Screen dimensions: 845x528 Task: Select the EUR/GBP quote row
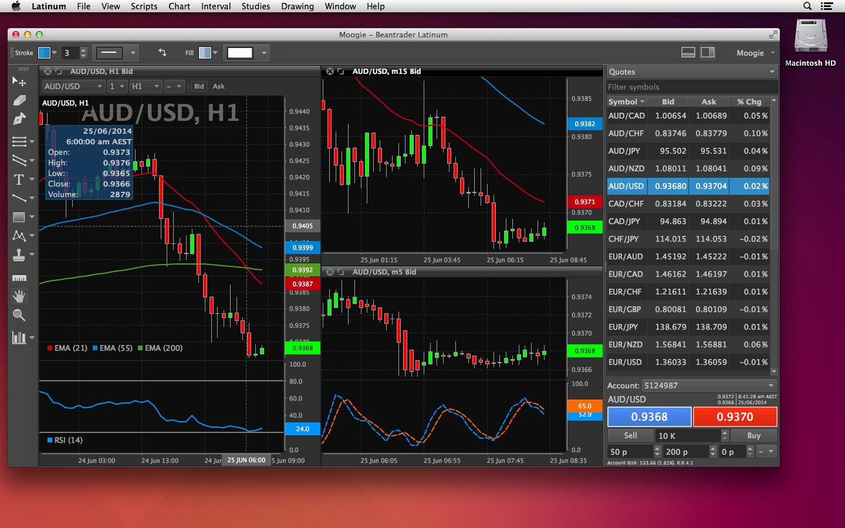pos(688,309)
